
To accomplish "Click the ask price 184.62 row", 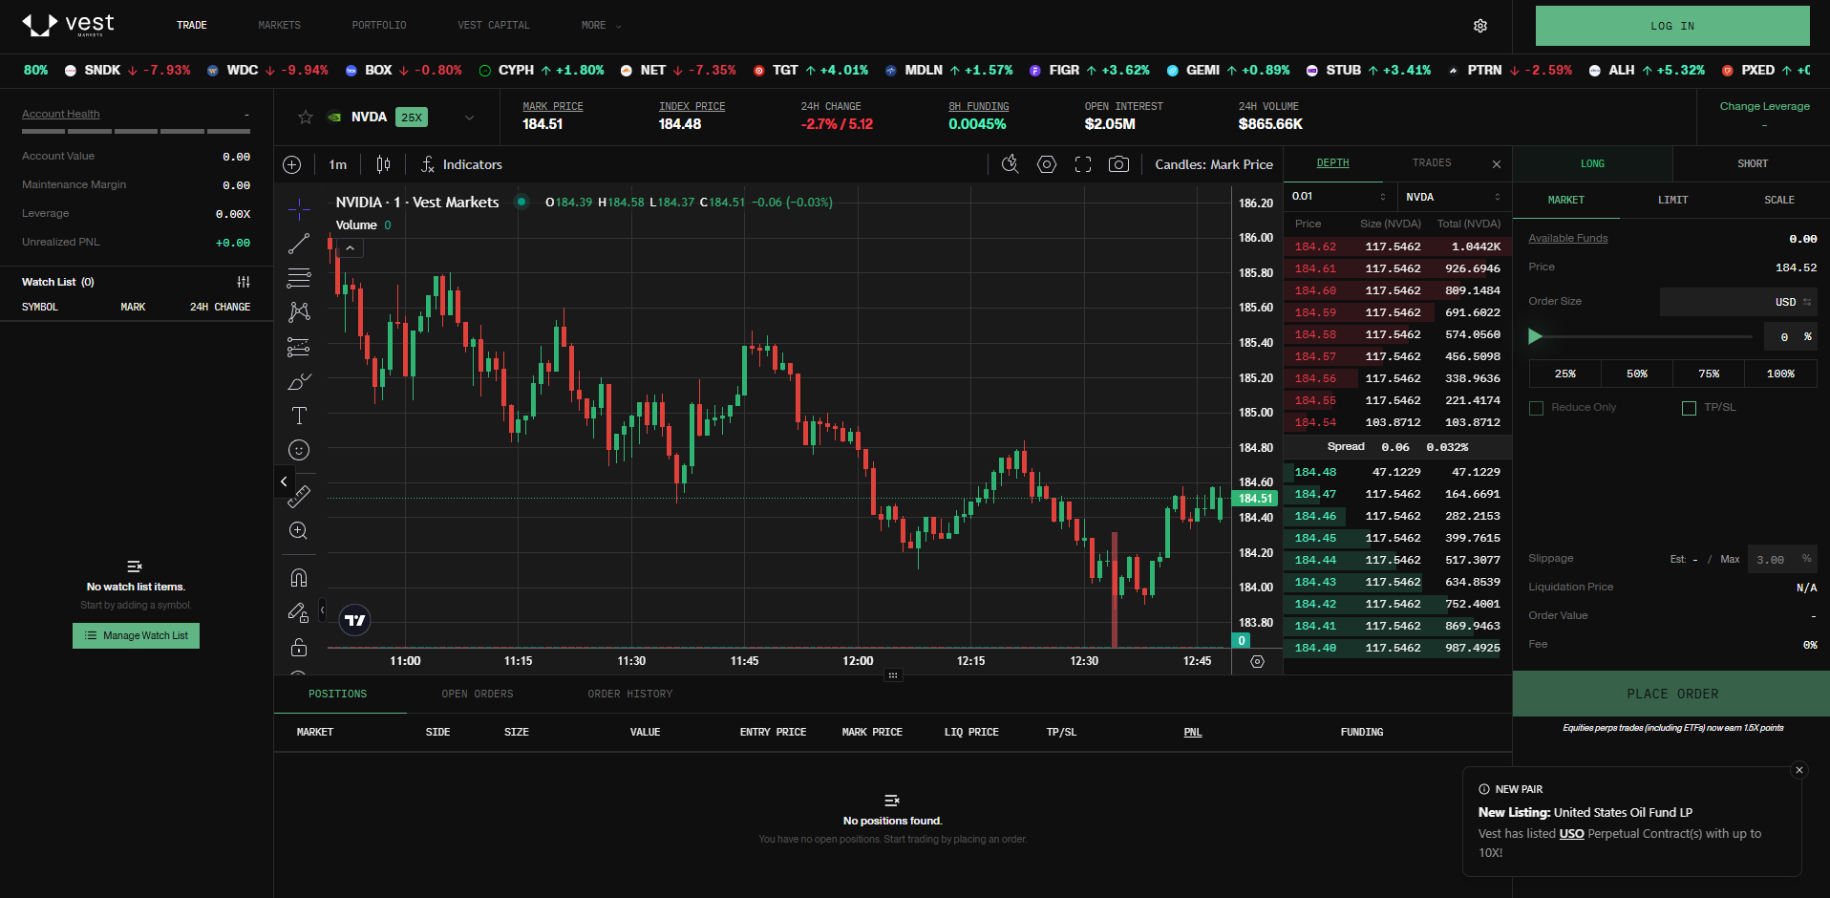I will pos(1397,246).
